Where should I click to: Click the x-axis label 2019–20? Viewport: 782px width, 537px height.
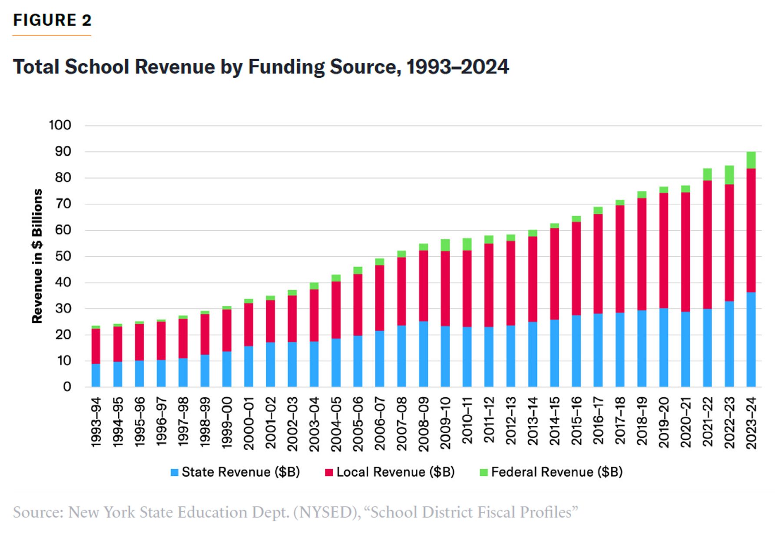(x=663, y=422)
